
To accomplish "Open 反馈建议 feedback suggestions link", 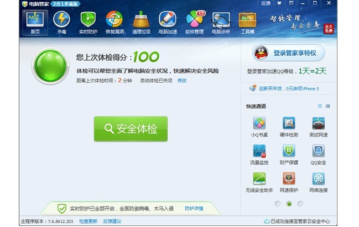I will pos(112,221).
